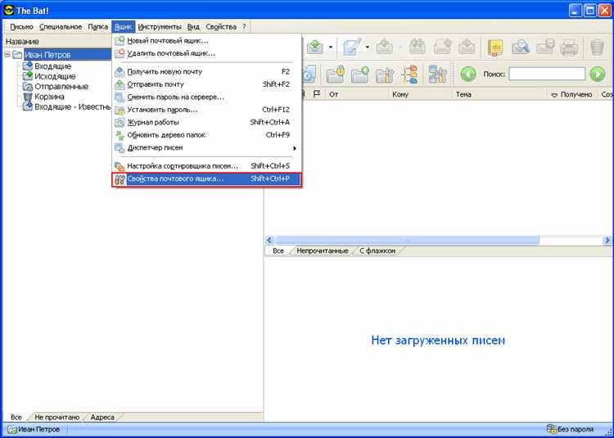Viewport: 614px width, 438px height.
Task: Open the Входящие folder
Action: 53,65
